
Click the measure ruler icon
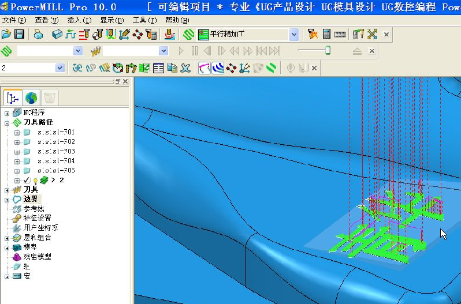click(340, 34)
